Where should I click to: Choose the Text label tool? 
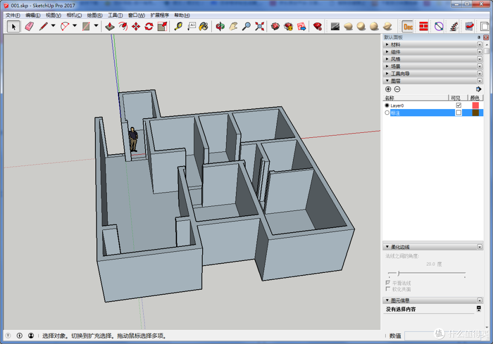click(x=191, y=26)
